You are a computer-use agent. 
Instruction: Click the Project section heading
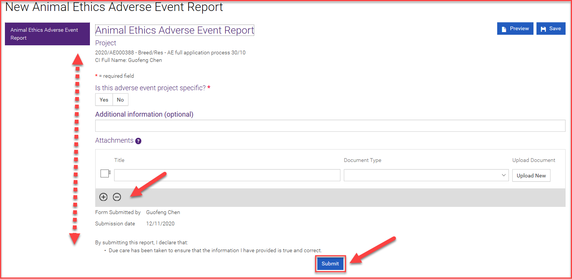click(x=105, y=43)
